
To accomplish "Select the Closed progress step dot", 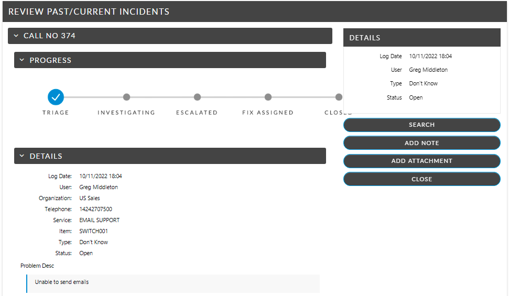I will (x=339, y=97).
